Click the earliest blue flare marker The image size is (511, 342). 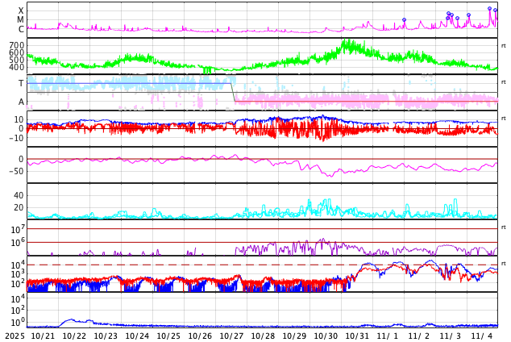tap(404, 20)
